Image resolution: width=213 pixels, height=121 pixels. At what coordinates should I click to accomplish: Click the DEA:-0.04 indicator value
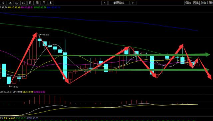(28, 92)
